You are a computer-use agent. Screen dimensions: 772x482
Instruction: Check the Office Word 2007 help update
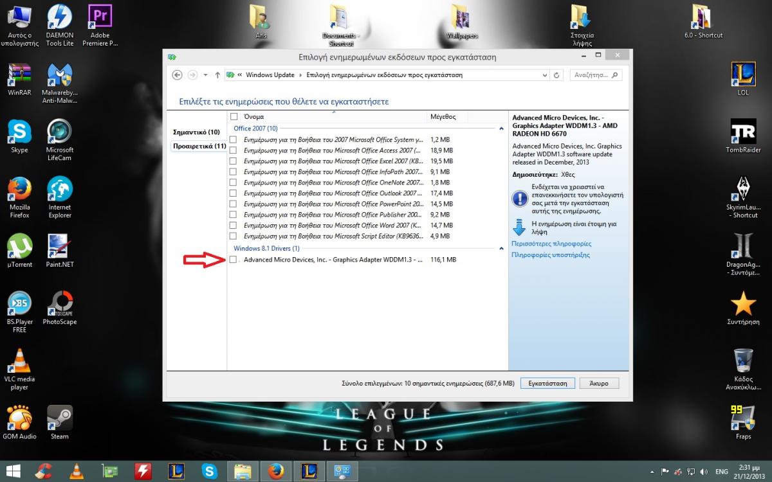233,226
